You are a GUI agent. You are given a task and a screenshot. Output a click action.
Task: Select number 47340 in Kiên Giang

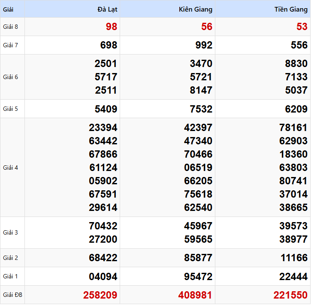click(x=198, y=141)
